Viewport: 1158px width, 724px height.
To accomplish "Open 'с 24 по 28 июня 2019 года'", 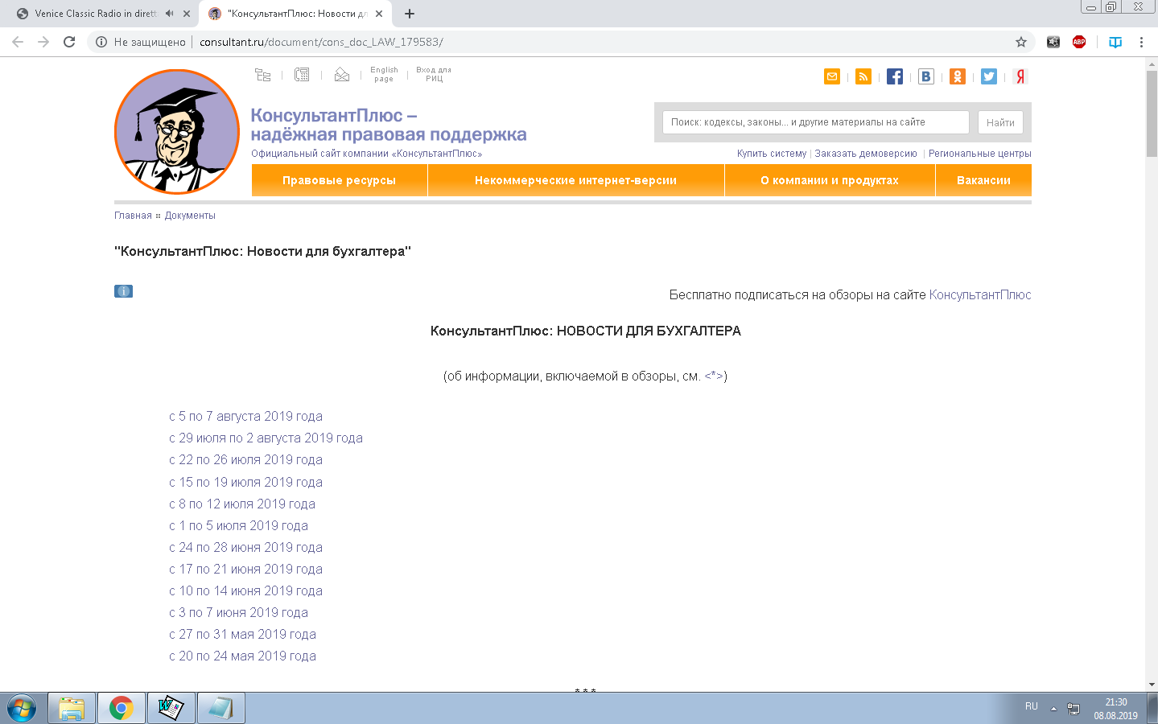I will (x=245, y=548).
